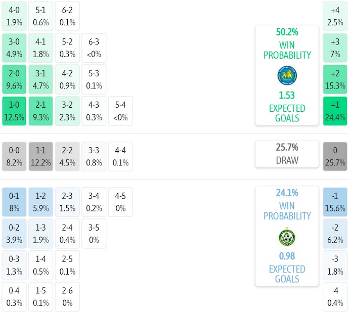
Task: Click the -4 margin tile showing 0.4%
Action: pyautogui.click(x=335, y=297)
